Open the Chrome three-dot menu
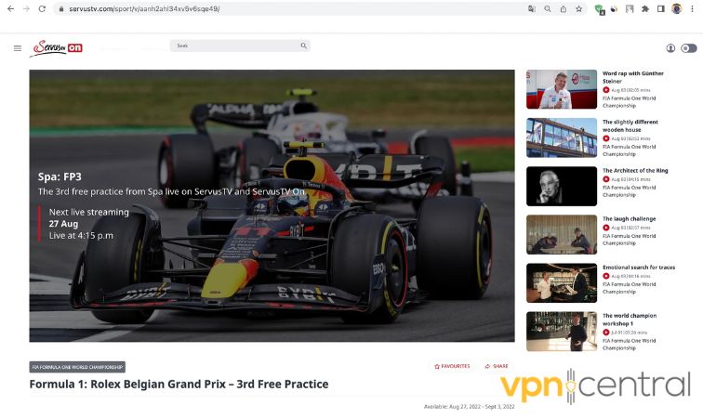 pyautogui.click(x=692, y=8)
